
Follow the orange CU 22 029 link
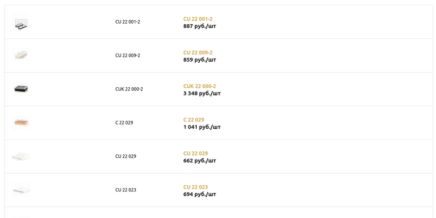[x=195, y=153]
